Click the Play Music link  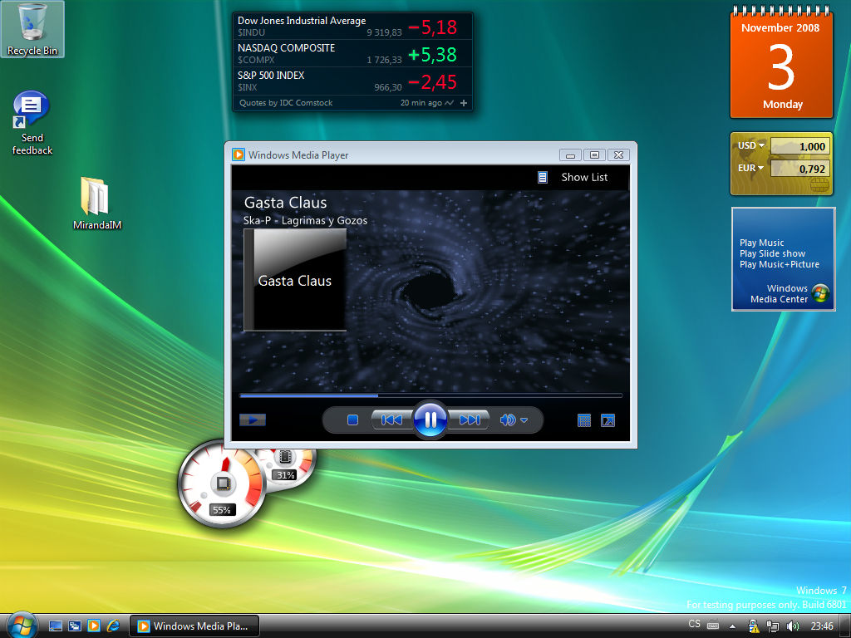(x=761, y=243)
